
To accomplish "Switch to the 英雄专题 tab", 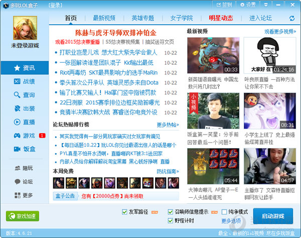I will (143, 18).
